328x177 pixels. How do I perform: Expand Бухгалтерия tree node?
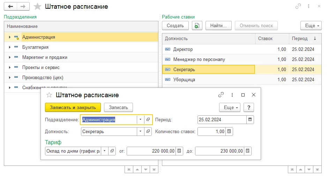pos(10,47)
